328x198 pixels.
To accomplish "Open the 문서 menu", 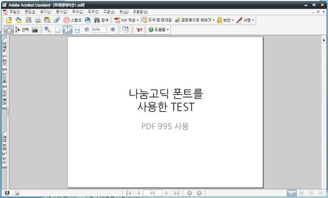I will 62,11.
